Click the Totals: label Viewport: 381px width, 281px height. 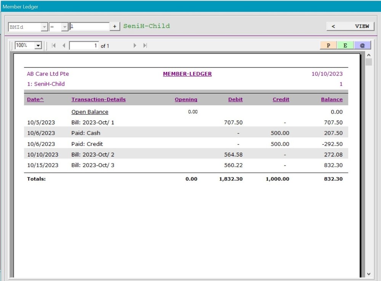[36, 179]
